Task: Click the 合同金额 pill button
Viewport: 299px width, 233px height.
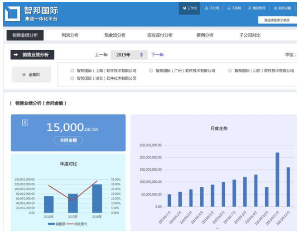Action: (68, 140)
